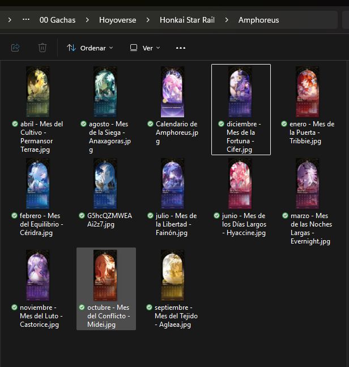Select the febrero Céridra thumbnail
The height and width of the screenshot is (367, 349).
tap(38, 183)
